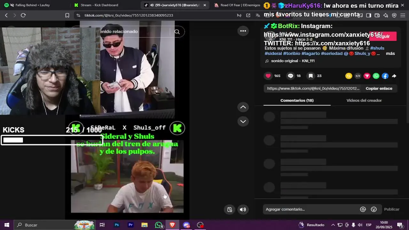Click the red Seguir follow button
This screenshot has width=409, height=230.
pyautogui.click(x=383, y=36)
